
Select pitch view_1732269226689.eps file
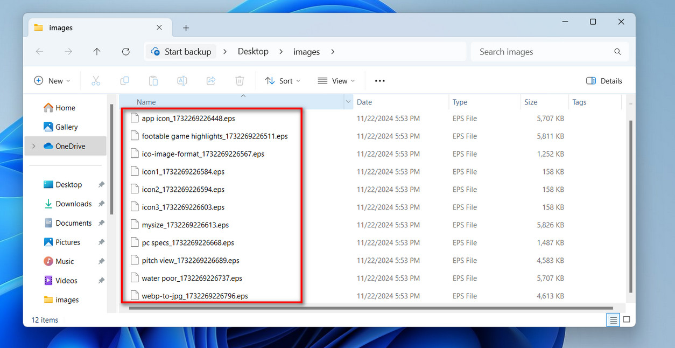[185, 261]
